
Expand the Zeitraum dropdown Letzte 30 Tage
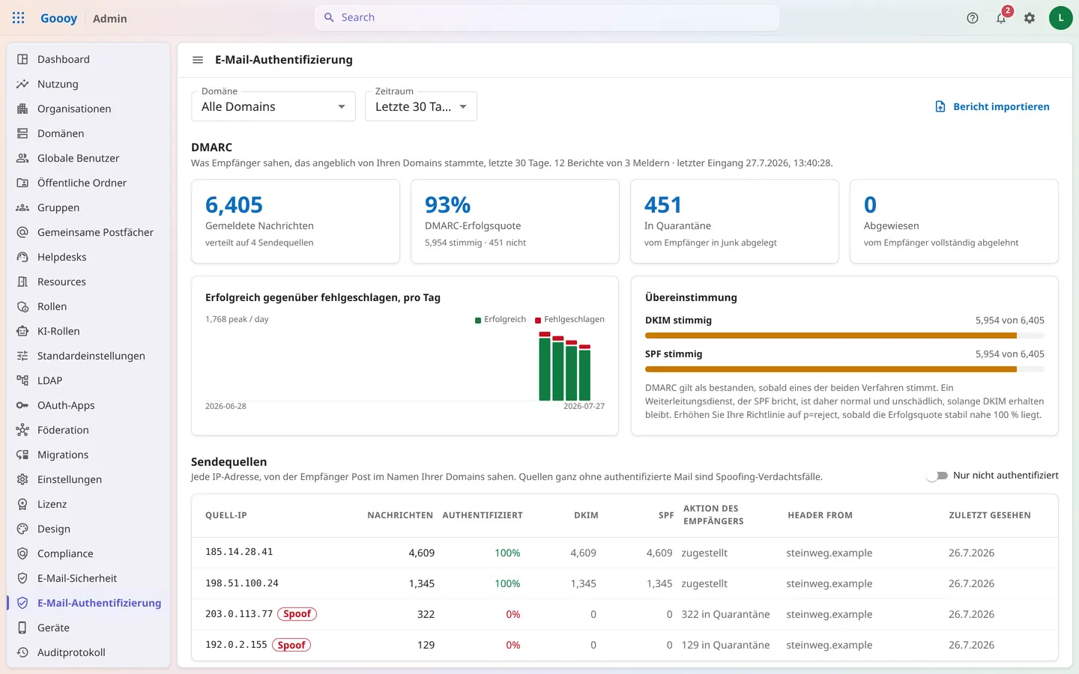point(421,106)
